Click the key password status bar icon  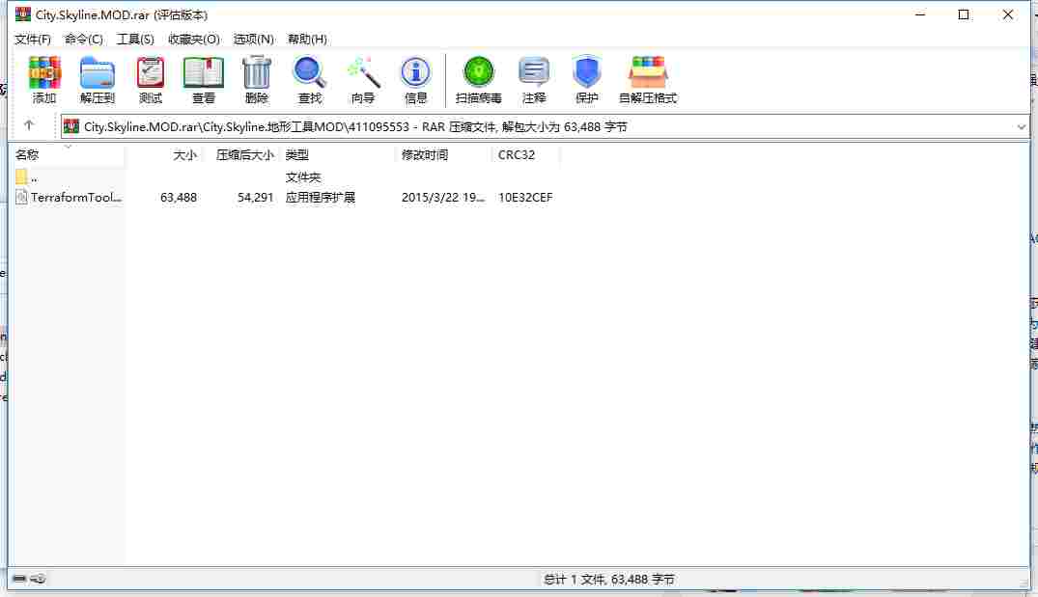38,579
